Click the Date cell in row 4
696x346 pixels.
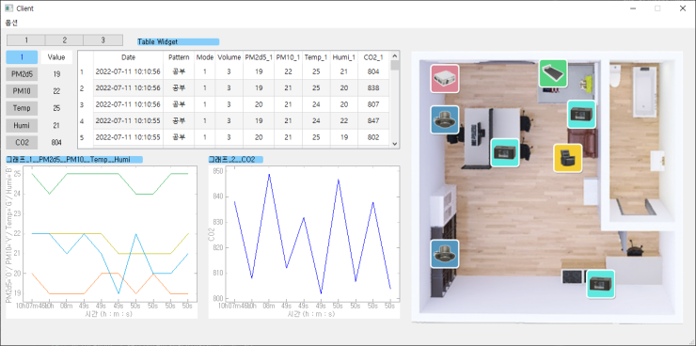[x=128, y=120]
